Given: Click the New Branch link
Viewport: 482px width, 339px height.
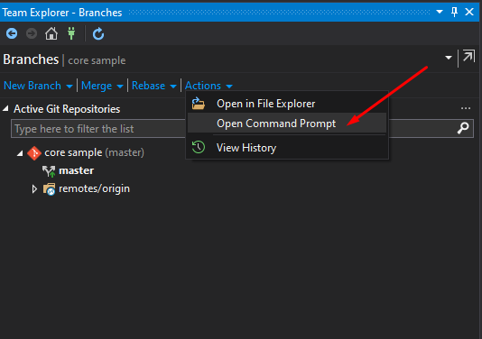Looking at the screenshot, I should [32, 86].
